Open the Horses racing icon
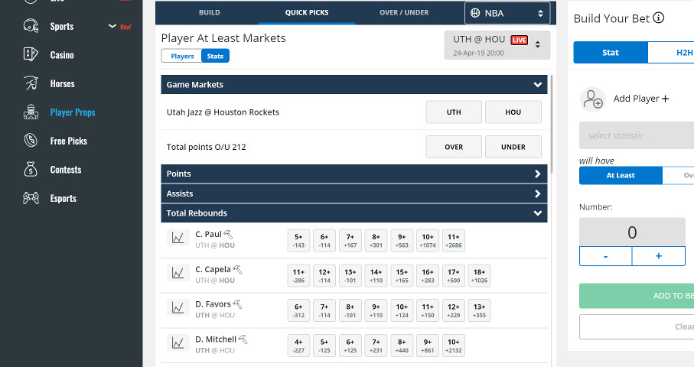 click(31, 83)
